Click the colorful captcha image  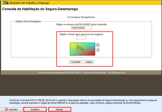coord(83,49)
